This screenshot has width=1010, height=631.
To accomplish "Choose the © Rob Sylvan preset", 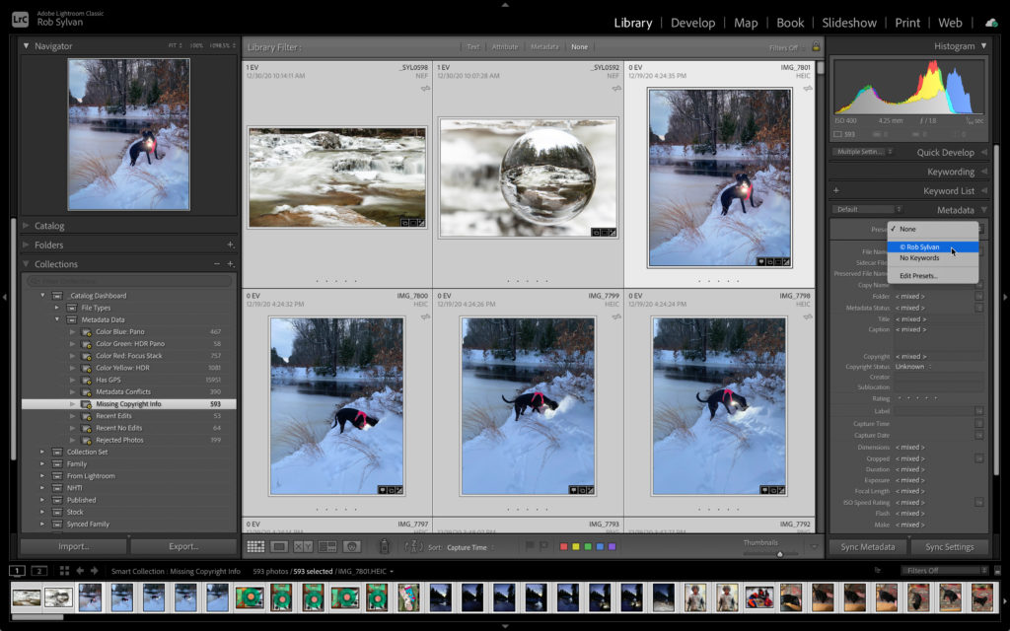I will tap(919, 246).
